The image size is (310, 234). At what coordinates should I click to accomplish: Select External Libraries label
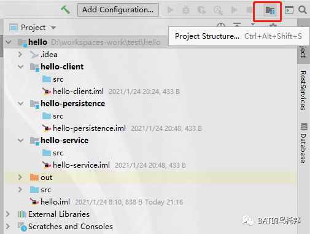pos(59,214)
